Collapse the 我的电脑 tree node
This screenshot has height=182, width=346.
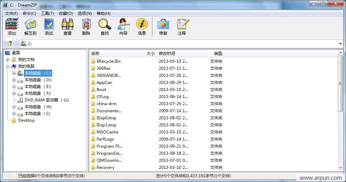pos(7,66)
